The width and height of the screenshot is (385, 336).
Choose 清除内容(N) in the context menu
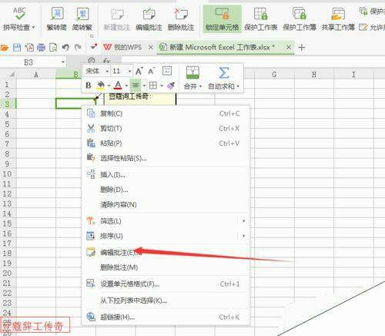(166, 205)
